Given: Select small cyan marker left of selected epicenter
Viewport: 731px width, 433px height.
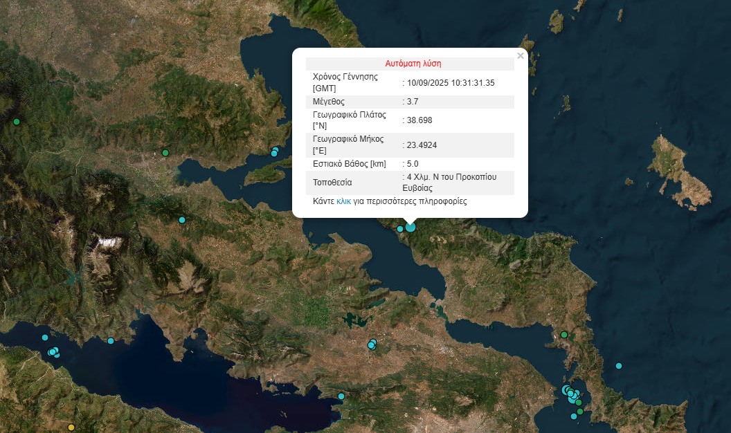Looking at the screenshot, I should click(399, 229).
